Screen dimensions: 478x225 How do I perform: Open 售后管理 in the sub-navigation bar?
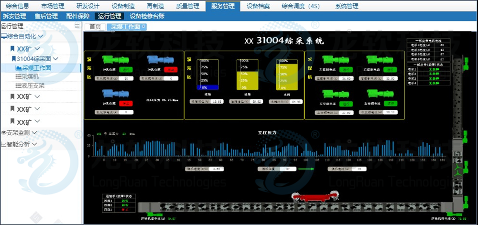[x=46, y=16]
